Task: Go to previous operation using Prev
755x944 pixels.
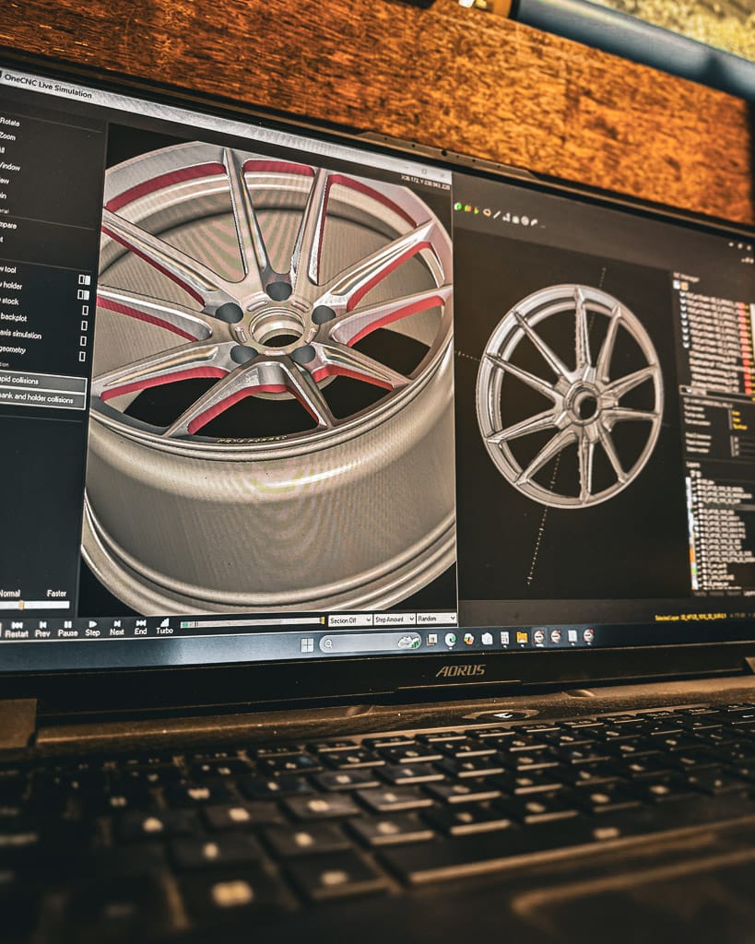Action: [42, 629]
